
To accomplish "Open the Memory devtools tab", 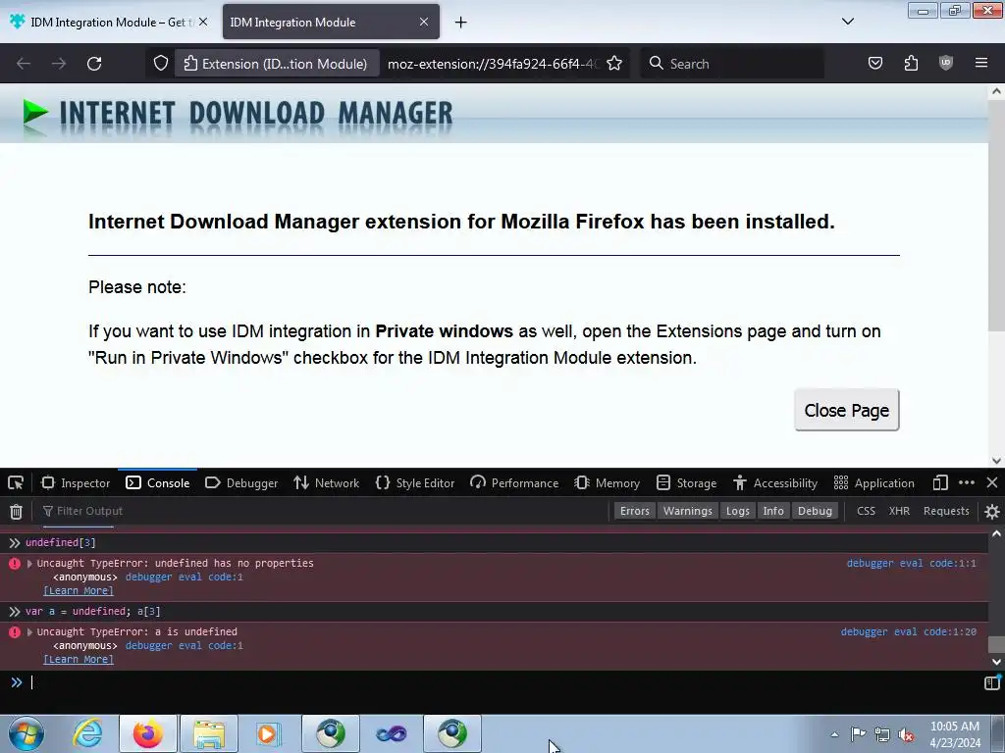I will [608, 482].
